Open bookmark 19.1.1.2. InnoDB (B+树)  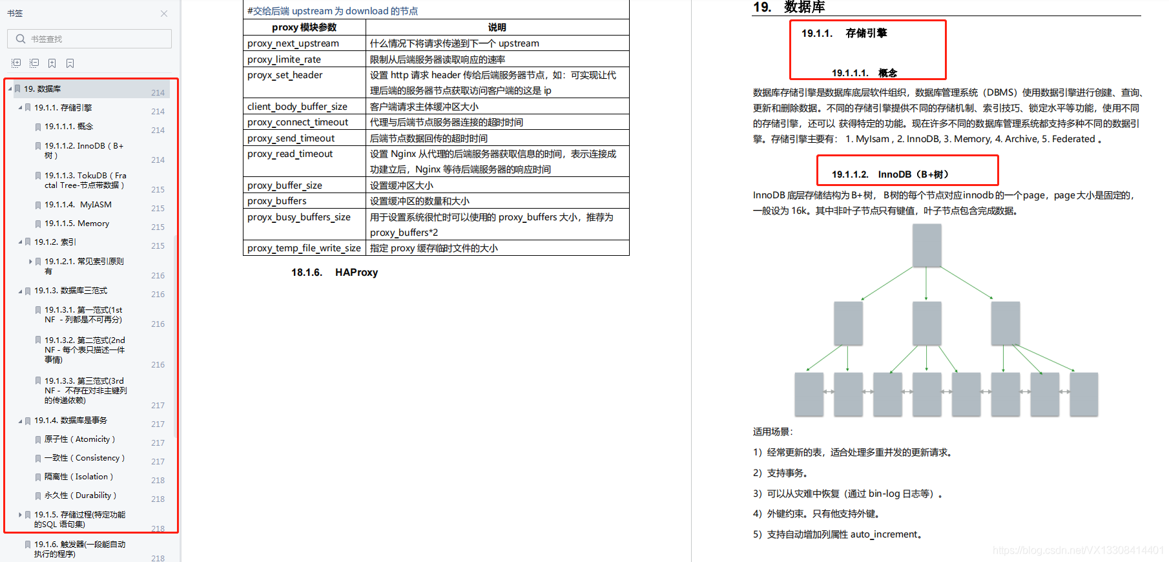(84, 151)
